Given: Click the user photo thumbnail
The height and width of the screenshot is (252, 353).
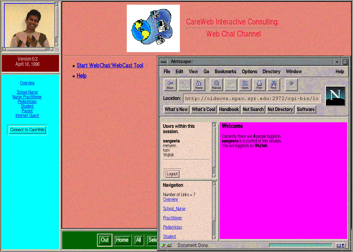Looking at the screenshot, I should click(x=30, y=25).
